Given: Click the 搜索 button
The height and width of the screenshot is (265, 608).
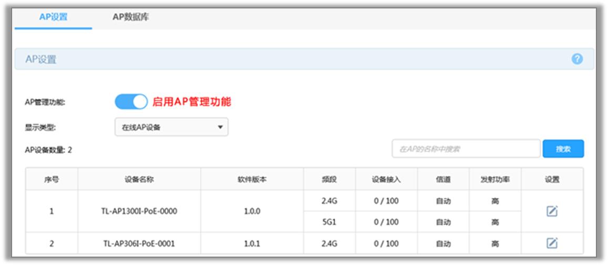Looking at the screenshot, I should (563, 149).
